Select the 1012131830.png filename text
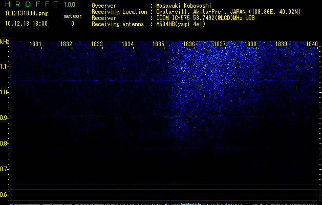The image size is (322, 205). (27, 14)
